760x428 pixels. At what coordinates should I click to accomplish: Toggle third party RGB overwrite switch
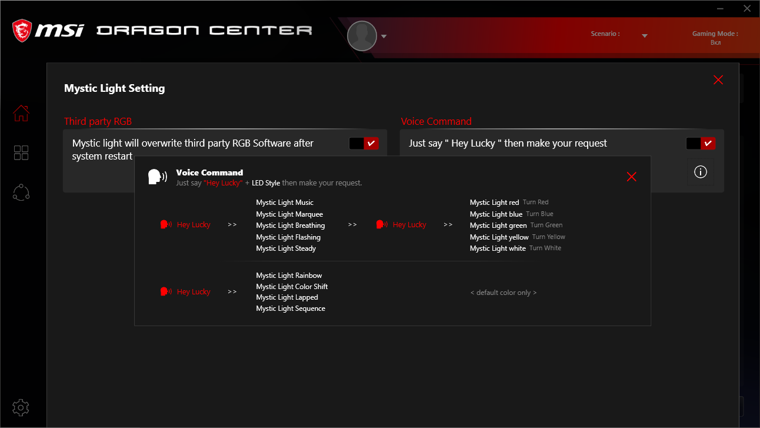coord(364,143)
